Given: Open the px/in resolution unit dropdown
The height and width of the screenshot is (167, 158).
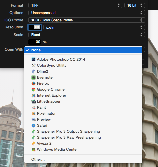Looking at the screenshot, I should coord(94,27).
